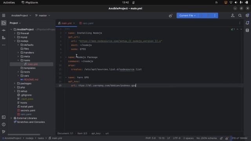Select Scratches and Consoles node
Image resolution: width=251 pixels, height=141 pixels.
coord(31,122)
